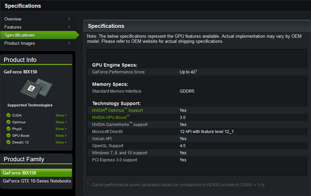311x196 pixels.
Task: Open More link for CUDA
Action: [61, 116]
